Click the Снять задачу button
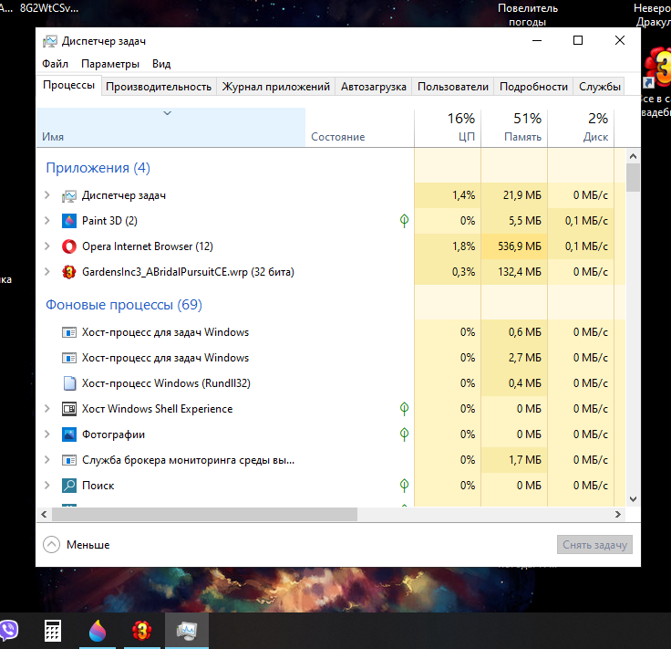 [594, 545]
